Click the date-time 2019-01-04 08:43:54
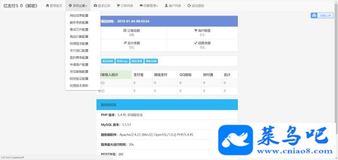Image resolution: width=338 pixels, height=160 pixels. click(133, 21)
